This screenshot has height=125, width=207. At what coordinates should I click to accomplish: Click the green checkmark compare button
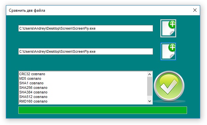click(169, 86)
